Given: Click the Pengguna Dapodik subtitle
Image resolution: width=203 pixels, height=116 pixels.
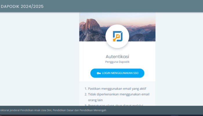Looking at the screenshot, I should tap(117, 62).
